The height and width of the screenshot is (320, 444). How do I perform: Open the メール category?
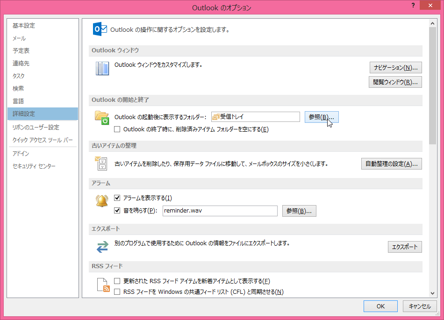click(x=43, y=38)
